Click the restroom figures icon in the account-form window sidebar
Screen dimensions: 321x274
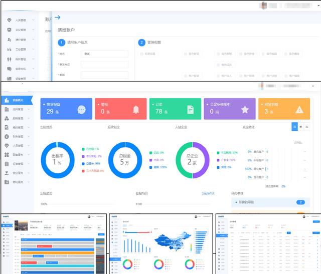pos(9,59)
